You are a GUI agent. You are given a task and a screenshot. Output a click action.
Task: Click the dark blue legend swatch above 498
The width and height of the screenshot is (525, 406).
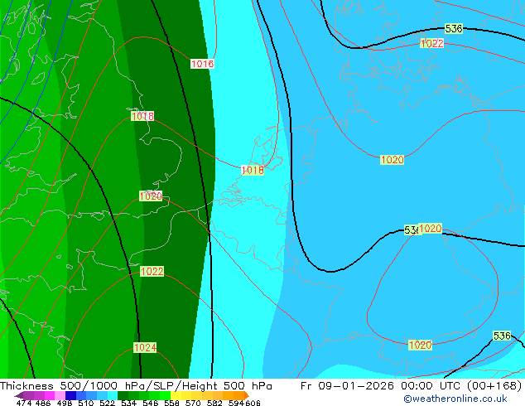pos(70,395)
